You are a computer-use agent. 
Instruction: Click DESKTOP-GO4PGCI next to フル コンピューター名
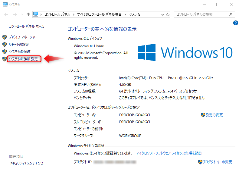pos(135,122)
